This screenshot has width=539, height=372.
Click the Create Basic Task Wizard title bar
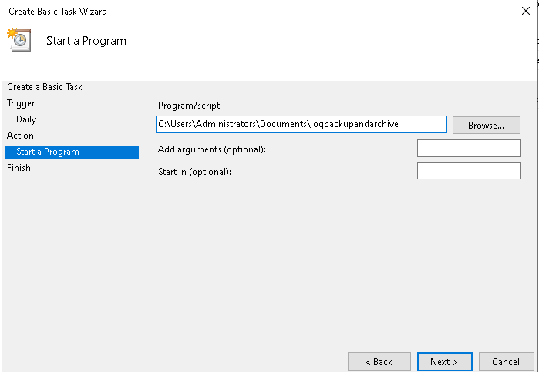tap(231, 12)
